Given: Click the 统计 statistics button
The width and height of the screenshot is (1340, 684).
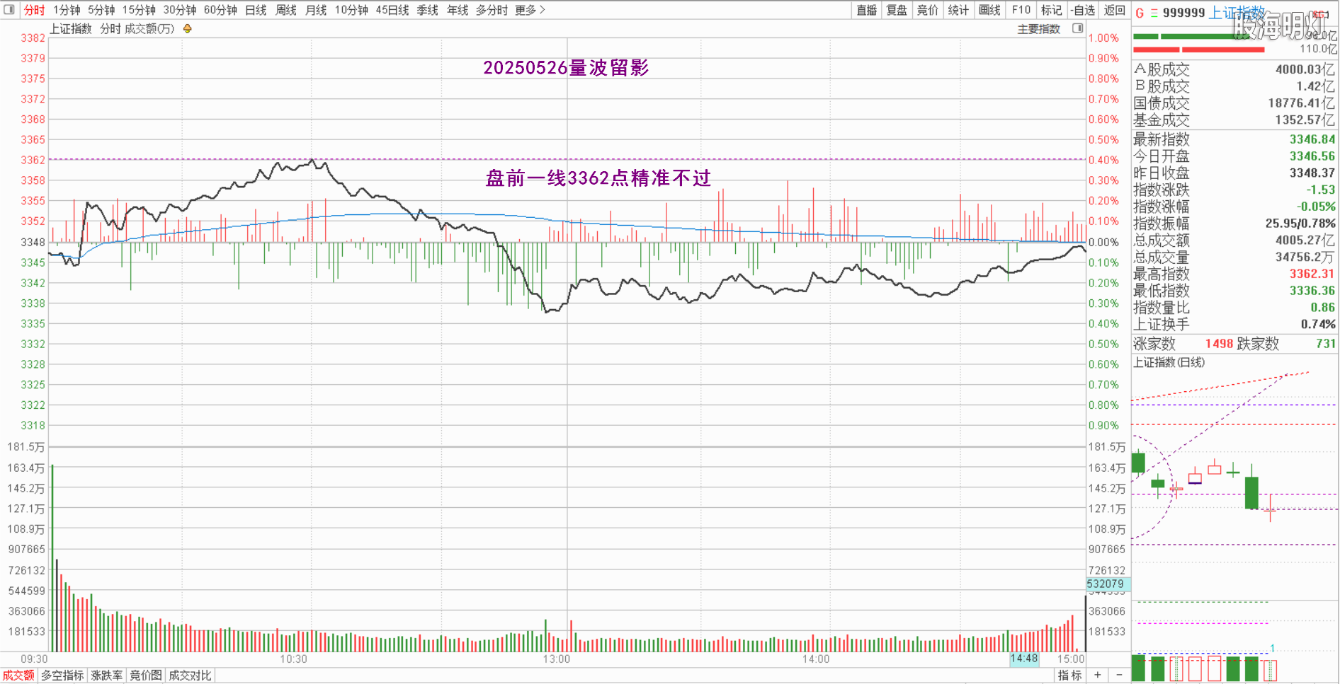Looking at the screenshot, I should (x=958, y=10).
